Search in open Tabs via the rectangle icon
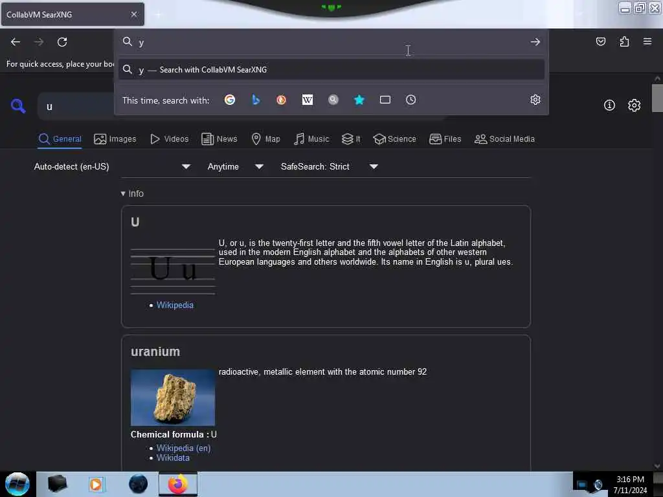663x497 pixels. pos(385,100)
